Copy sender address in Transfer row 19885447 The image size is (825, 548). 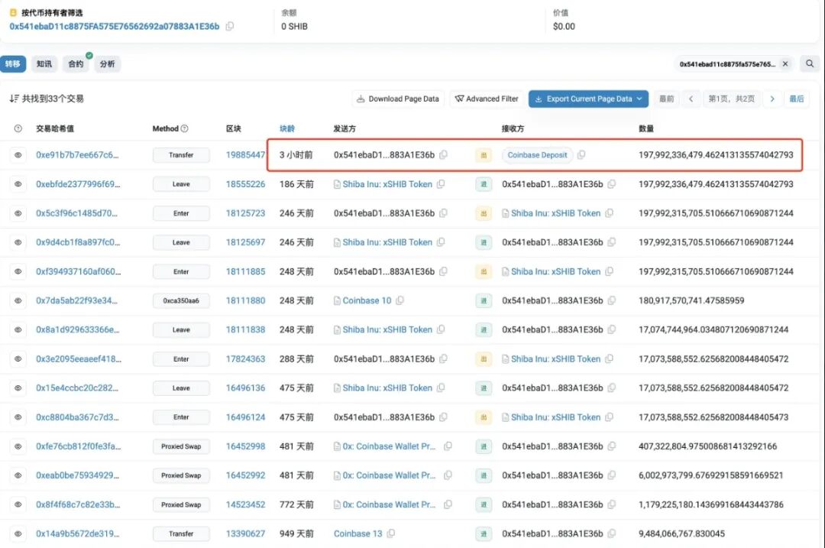pyautogui.click(x=444, y=154)
